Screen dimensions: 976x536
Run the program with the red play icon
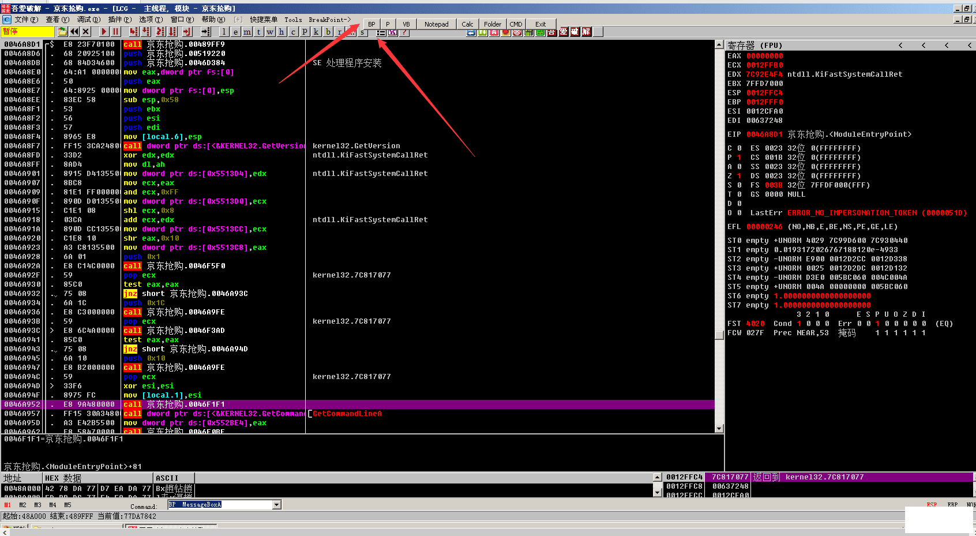pos(104,32)
